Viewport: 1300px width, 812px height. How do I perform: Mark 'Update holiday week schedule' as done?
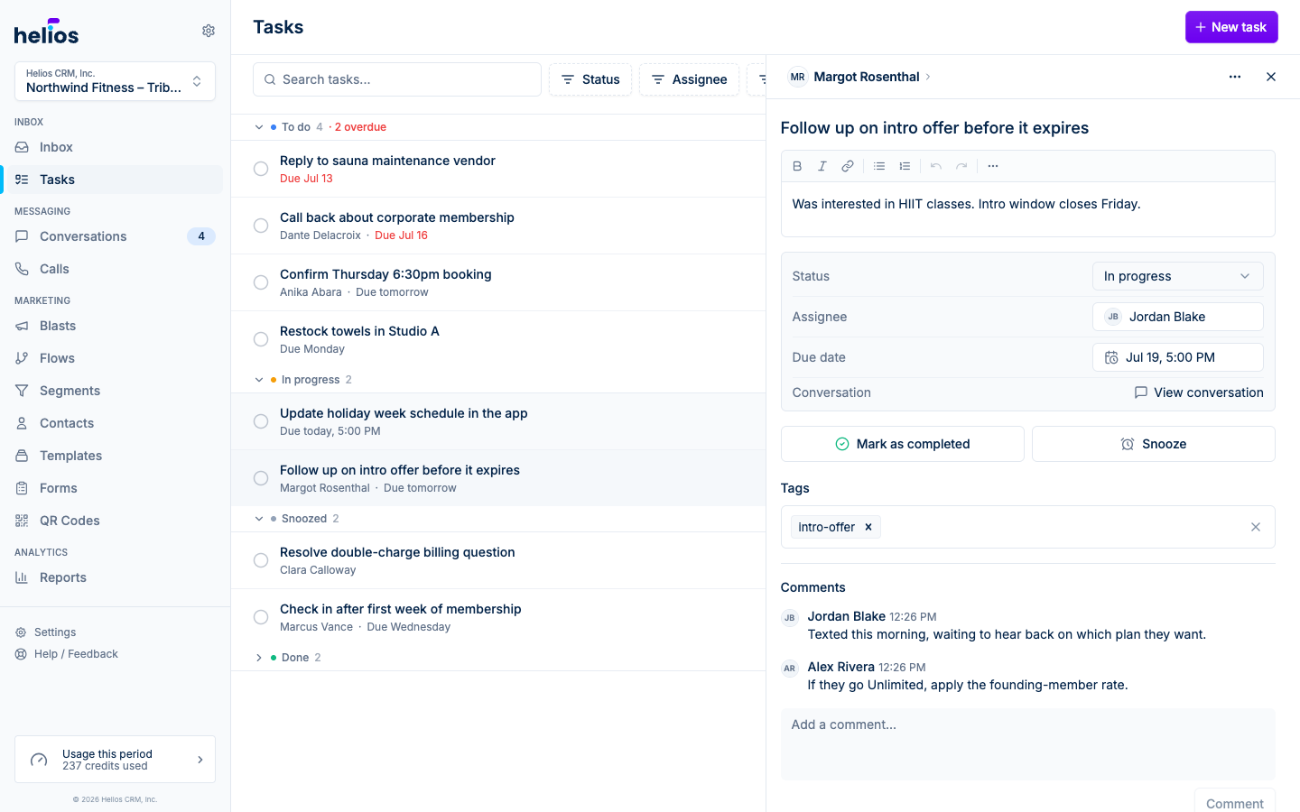[x=261, y=421]
